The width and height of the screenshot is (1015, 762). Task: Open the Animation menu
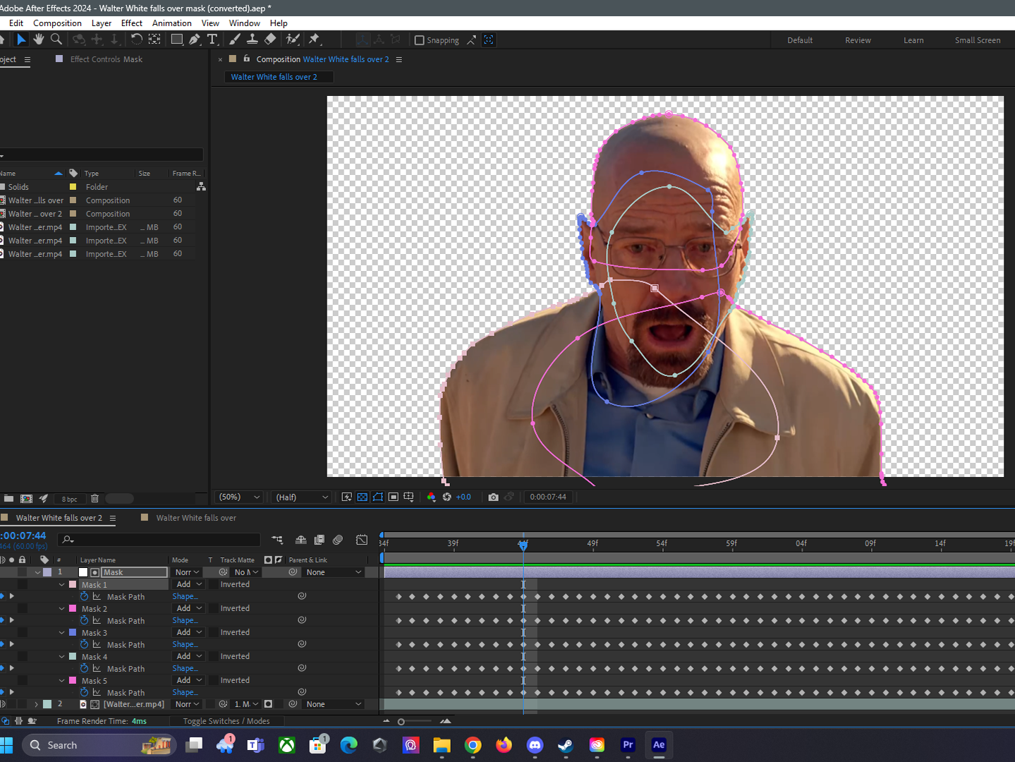[172, 23]
